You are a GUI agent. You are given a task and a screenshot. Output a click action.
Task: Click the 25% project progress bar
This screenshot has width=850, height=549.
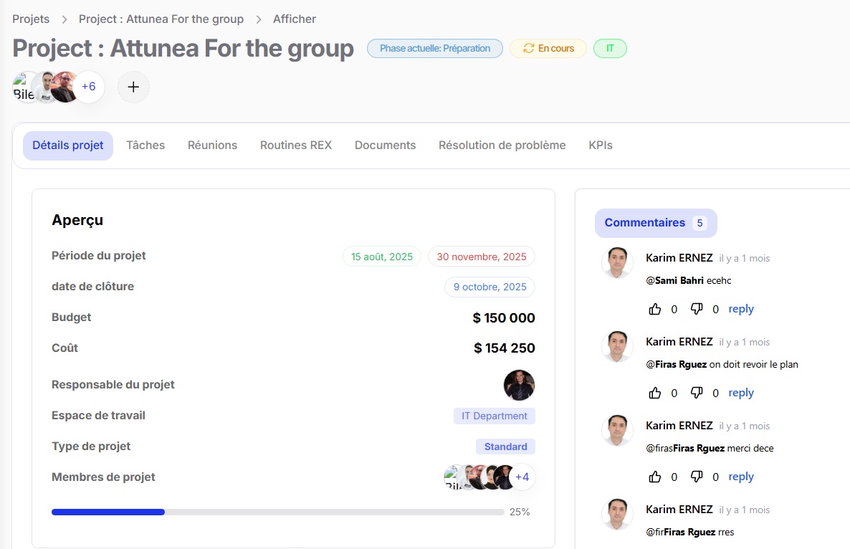(277, 512)
